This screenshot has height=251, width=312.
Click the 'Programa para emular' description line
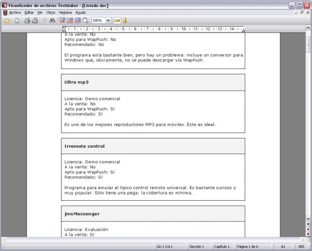150,188
